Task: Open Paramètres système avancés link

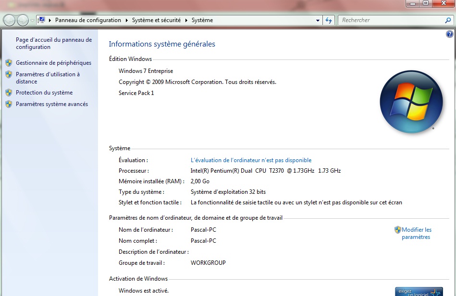Action: 52,104
